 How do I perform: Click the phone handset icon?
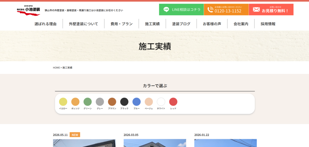click(210, 9)
